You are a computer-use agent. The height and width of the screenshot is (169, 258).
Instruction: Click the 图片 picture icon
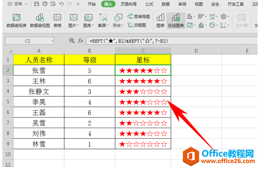[73, 17]
